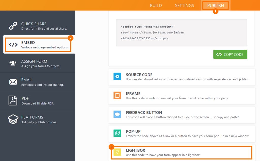Click 'You can also download a compressed' description
Viewport: 260px width, 161px height.
coord(187,79)
